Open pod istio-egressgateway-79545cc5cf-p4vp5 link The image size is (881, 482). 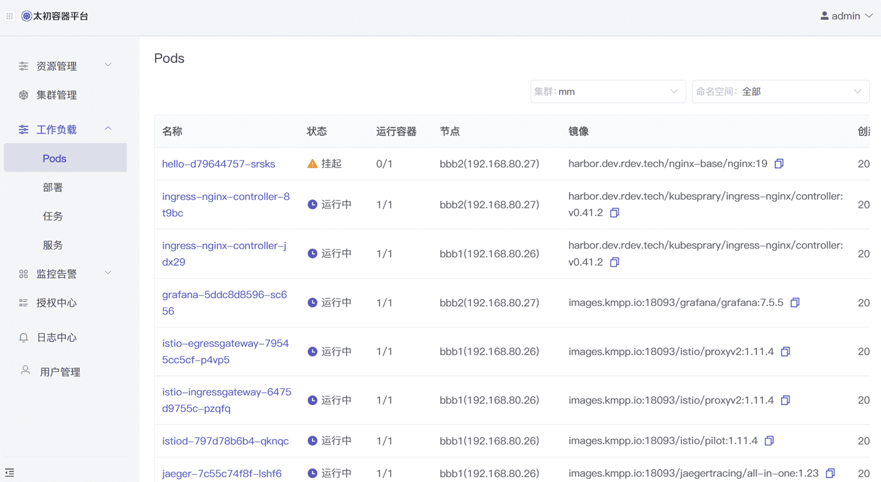coord(225,351)
